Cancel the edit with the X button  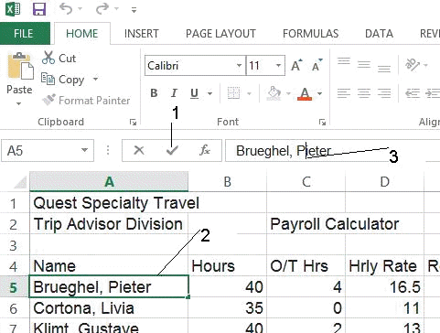pyautogui.click(x=139, y=150)
